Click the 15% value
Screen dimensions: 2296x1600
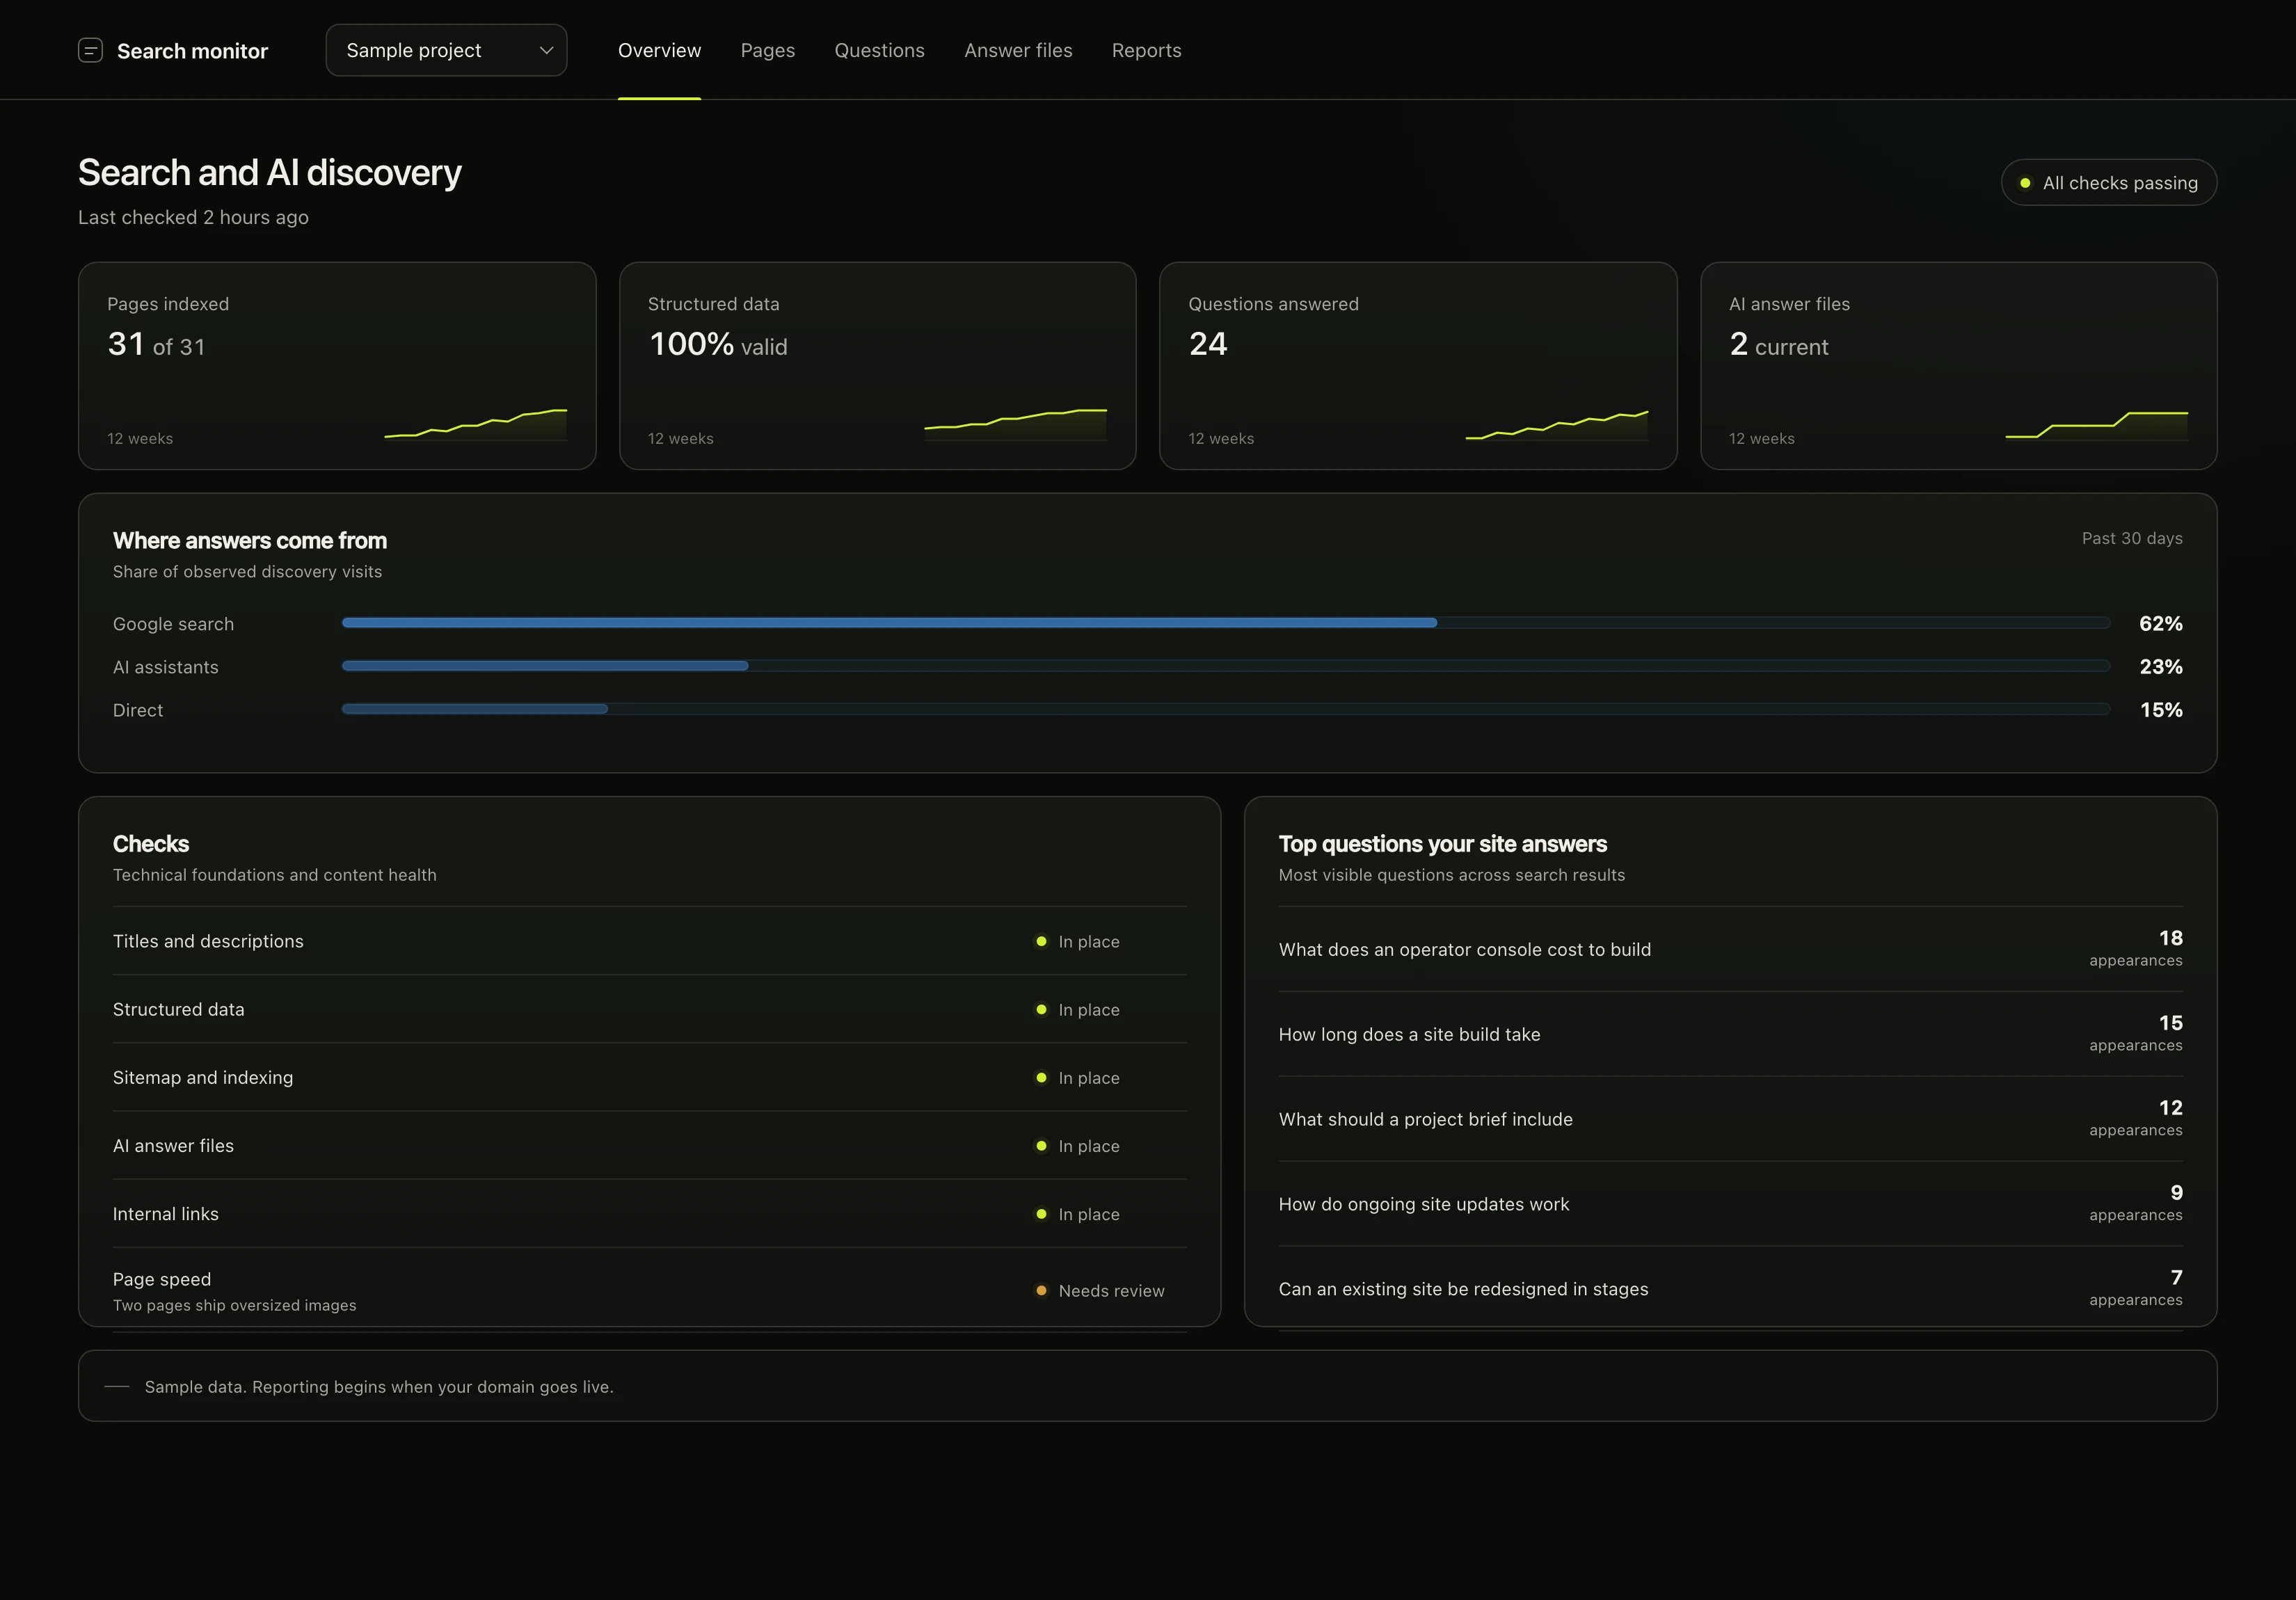2161,709
